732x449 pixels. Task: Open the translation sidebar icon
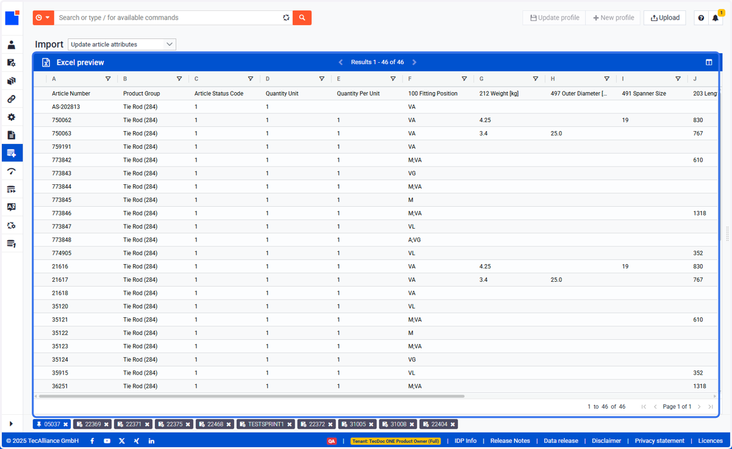11,207
